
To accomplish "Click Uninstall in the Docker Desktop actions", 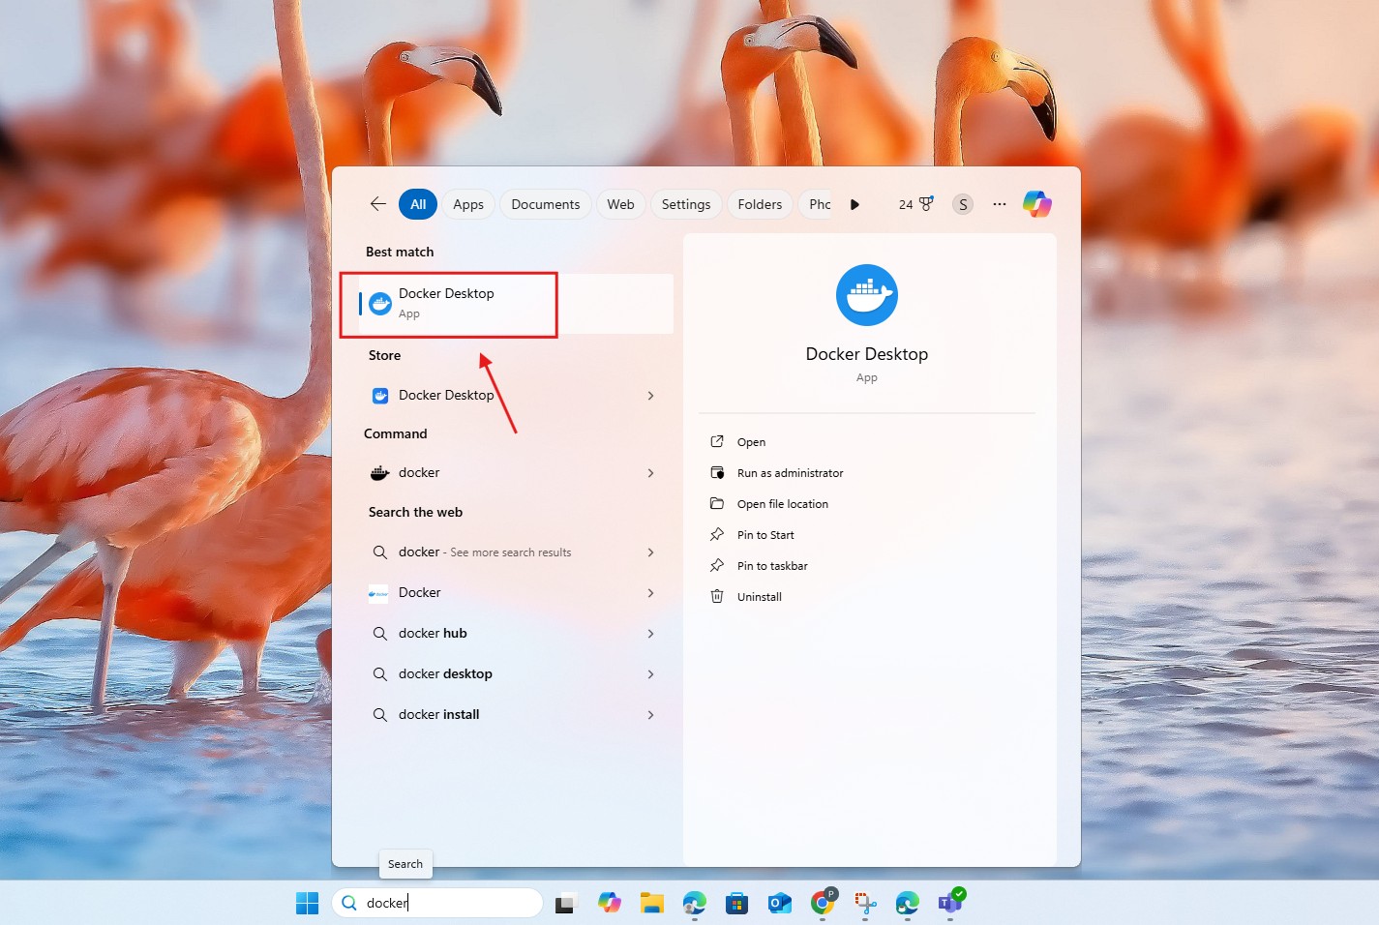I will (759, 597).
